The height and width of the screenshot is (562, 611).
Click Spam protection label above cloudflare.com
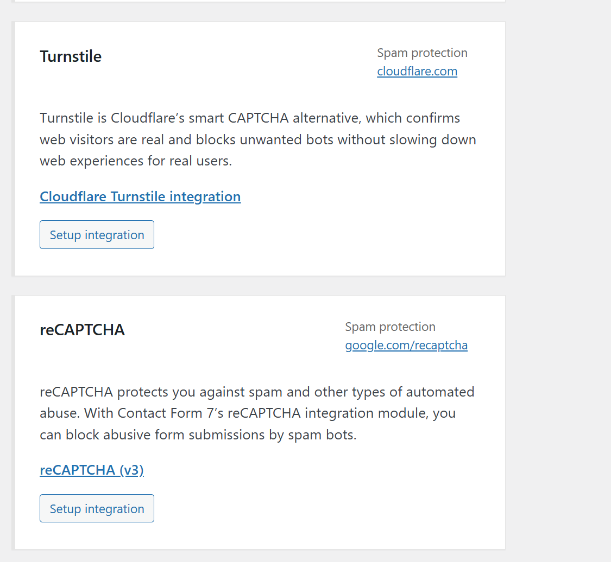tap(422, 53)
